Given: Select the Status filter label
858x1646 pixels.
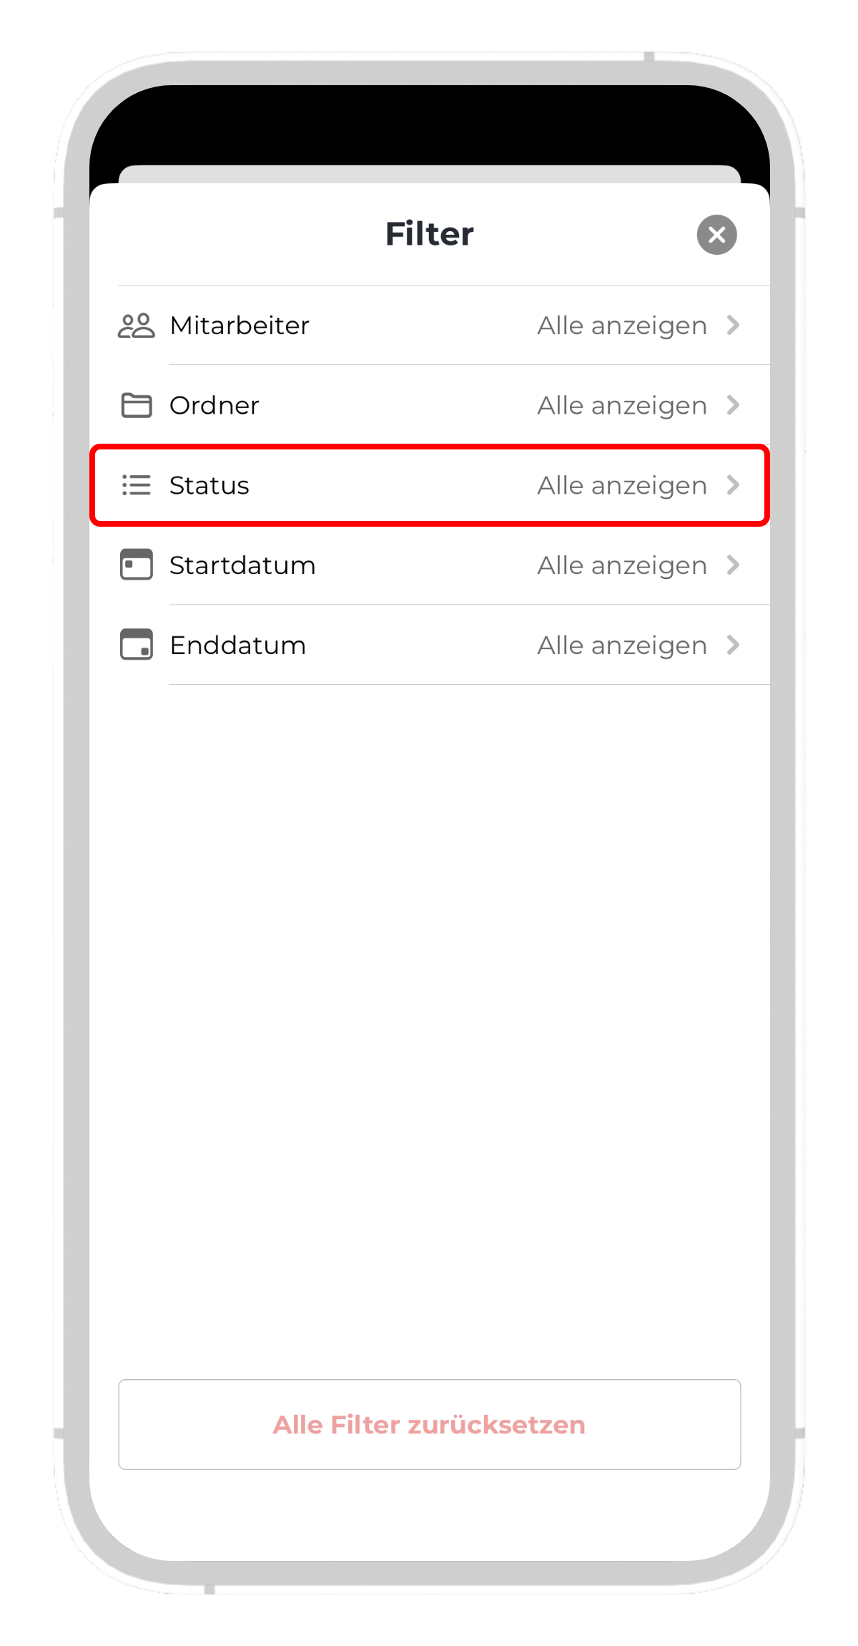Looking at the screenshot, I should pos(209,485).
